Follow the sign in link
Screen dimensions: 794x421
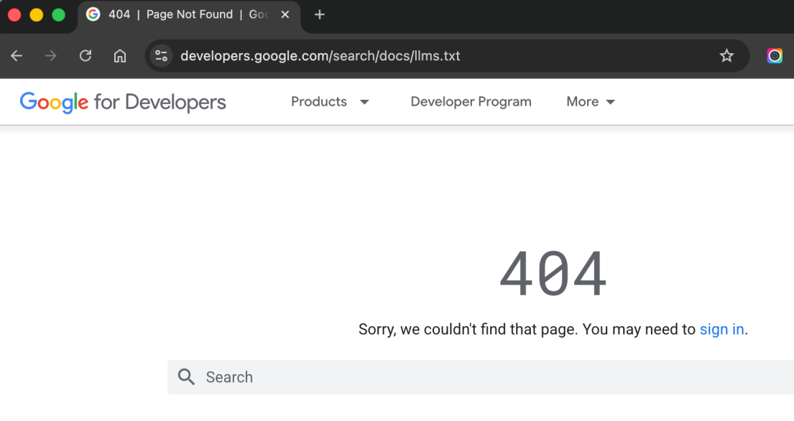coord(721,330)
